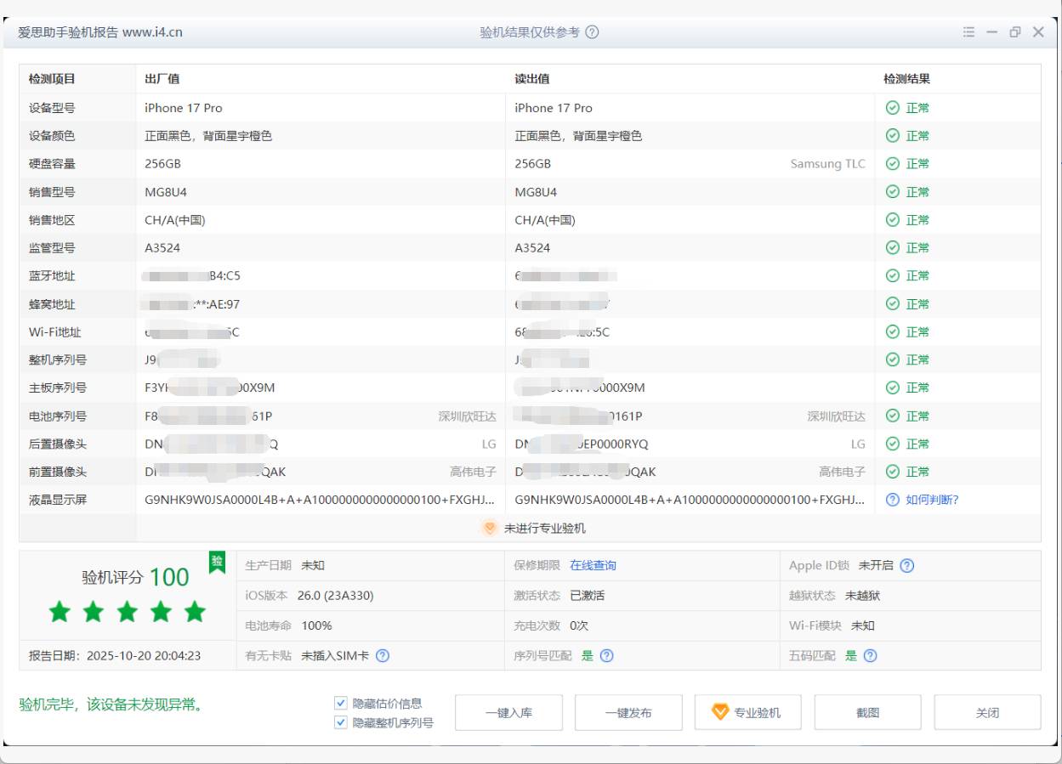
Task: Uncheck the 隐藏估价信息 checkbox
Action: tap(342, 704)
